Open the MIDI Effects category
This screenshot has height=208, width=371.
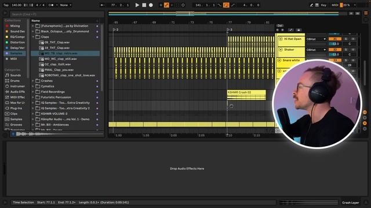[x=14, y=97]
